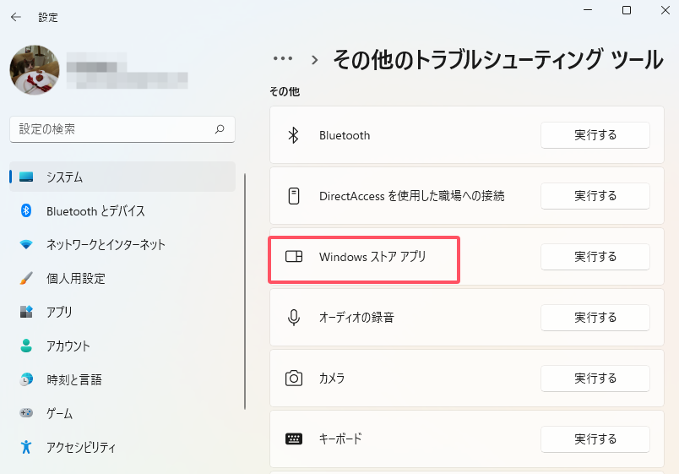Click the アカウント person icon
This screenshot has width=679, height=474.
(26, 346)
